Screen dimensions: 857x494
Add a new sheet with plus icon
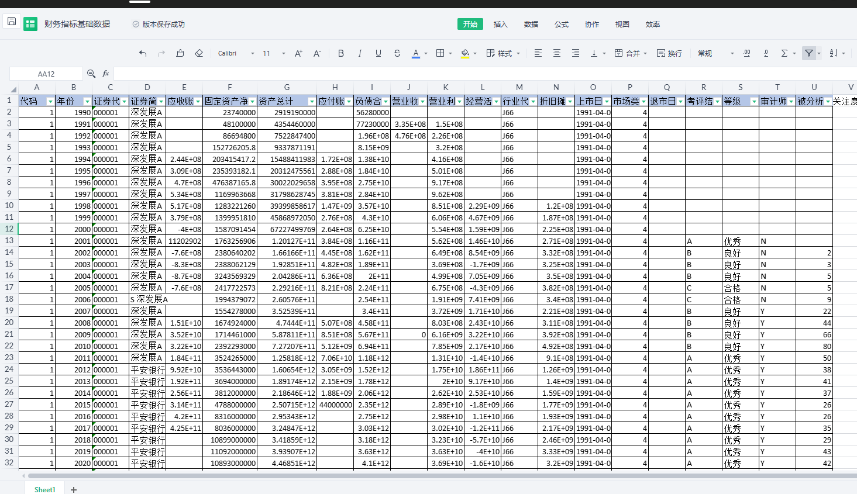[74, 489]
